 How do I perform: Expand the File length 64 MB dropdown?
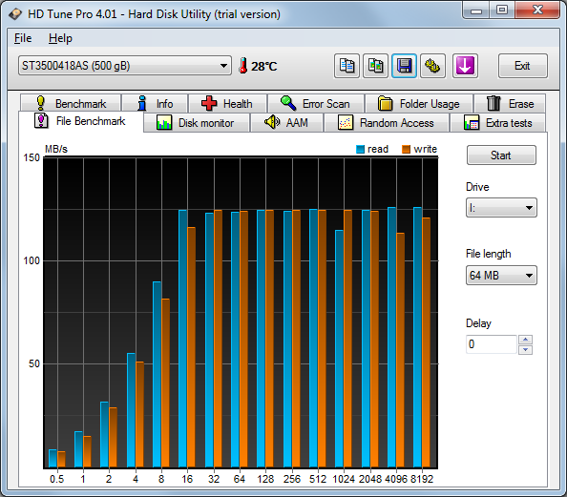[501, 276]
